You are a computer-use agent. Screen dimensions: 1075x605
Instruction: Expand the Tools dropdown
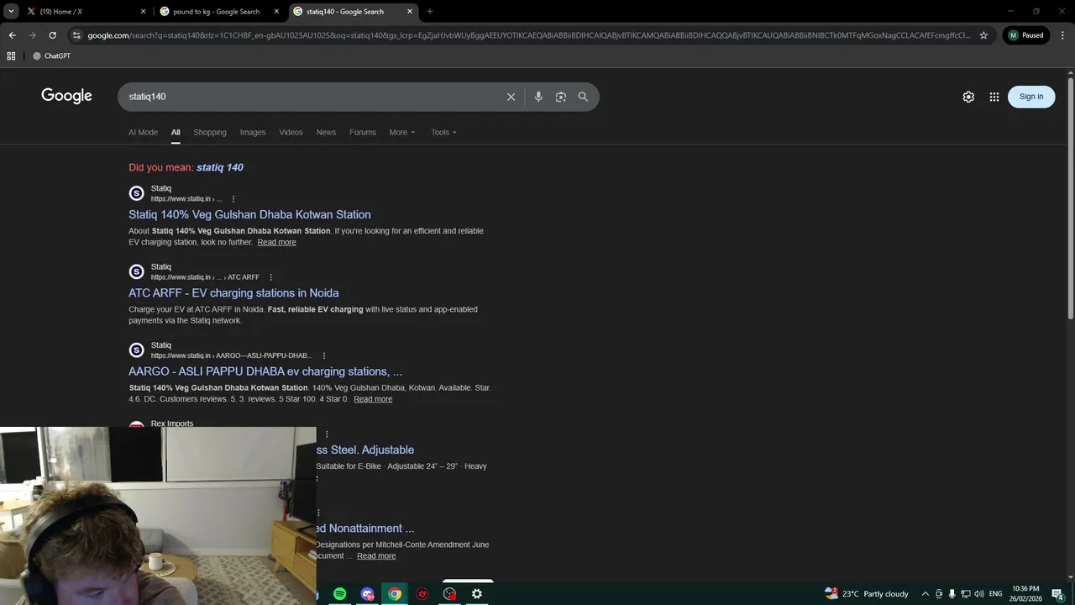point(444,132)
